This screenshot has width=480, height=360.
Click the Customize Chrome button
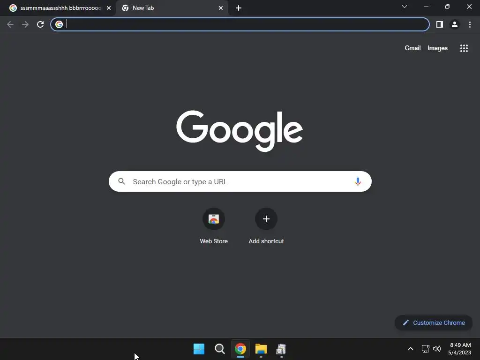click(434, 322)
